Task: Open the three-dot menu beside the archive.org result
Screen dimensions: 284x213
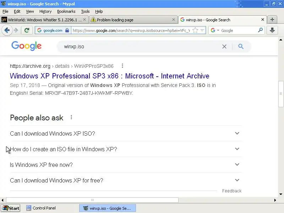Action: [122, 66]
